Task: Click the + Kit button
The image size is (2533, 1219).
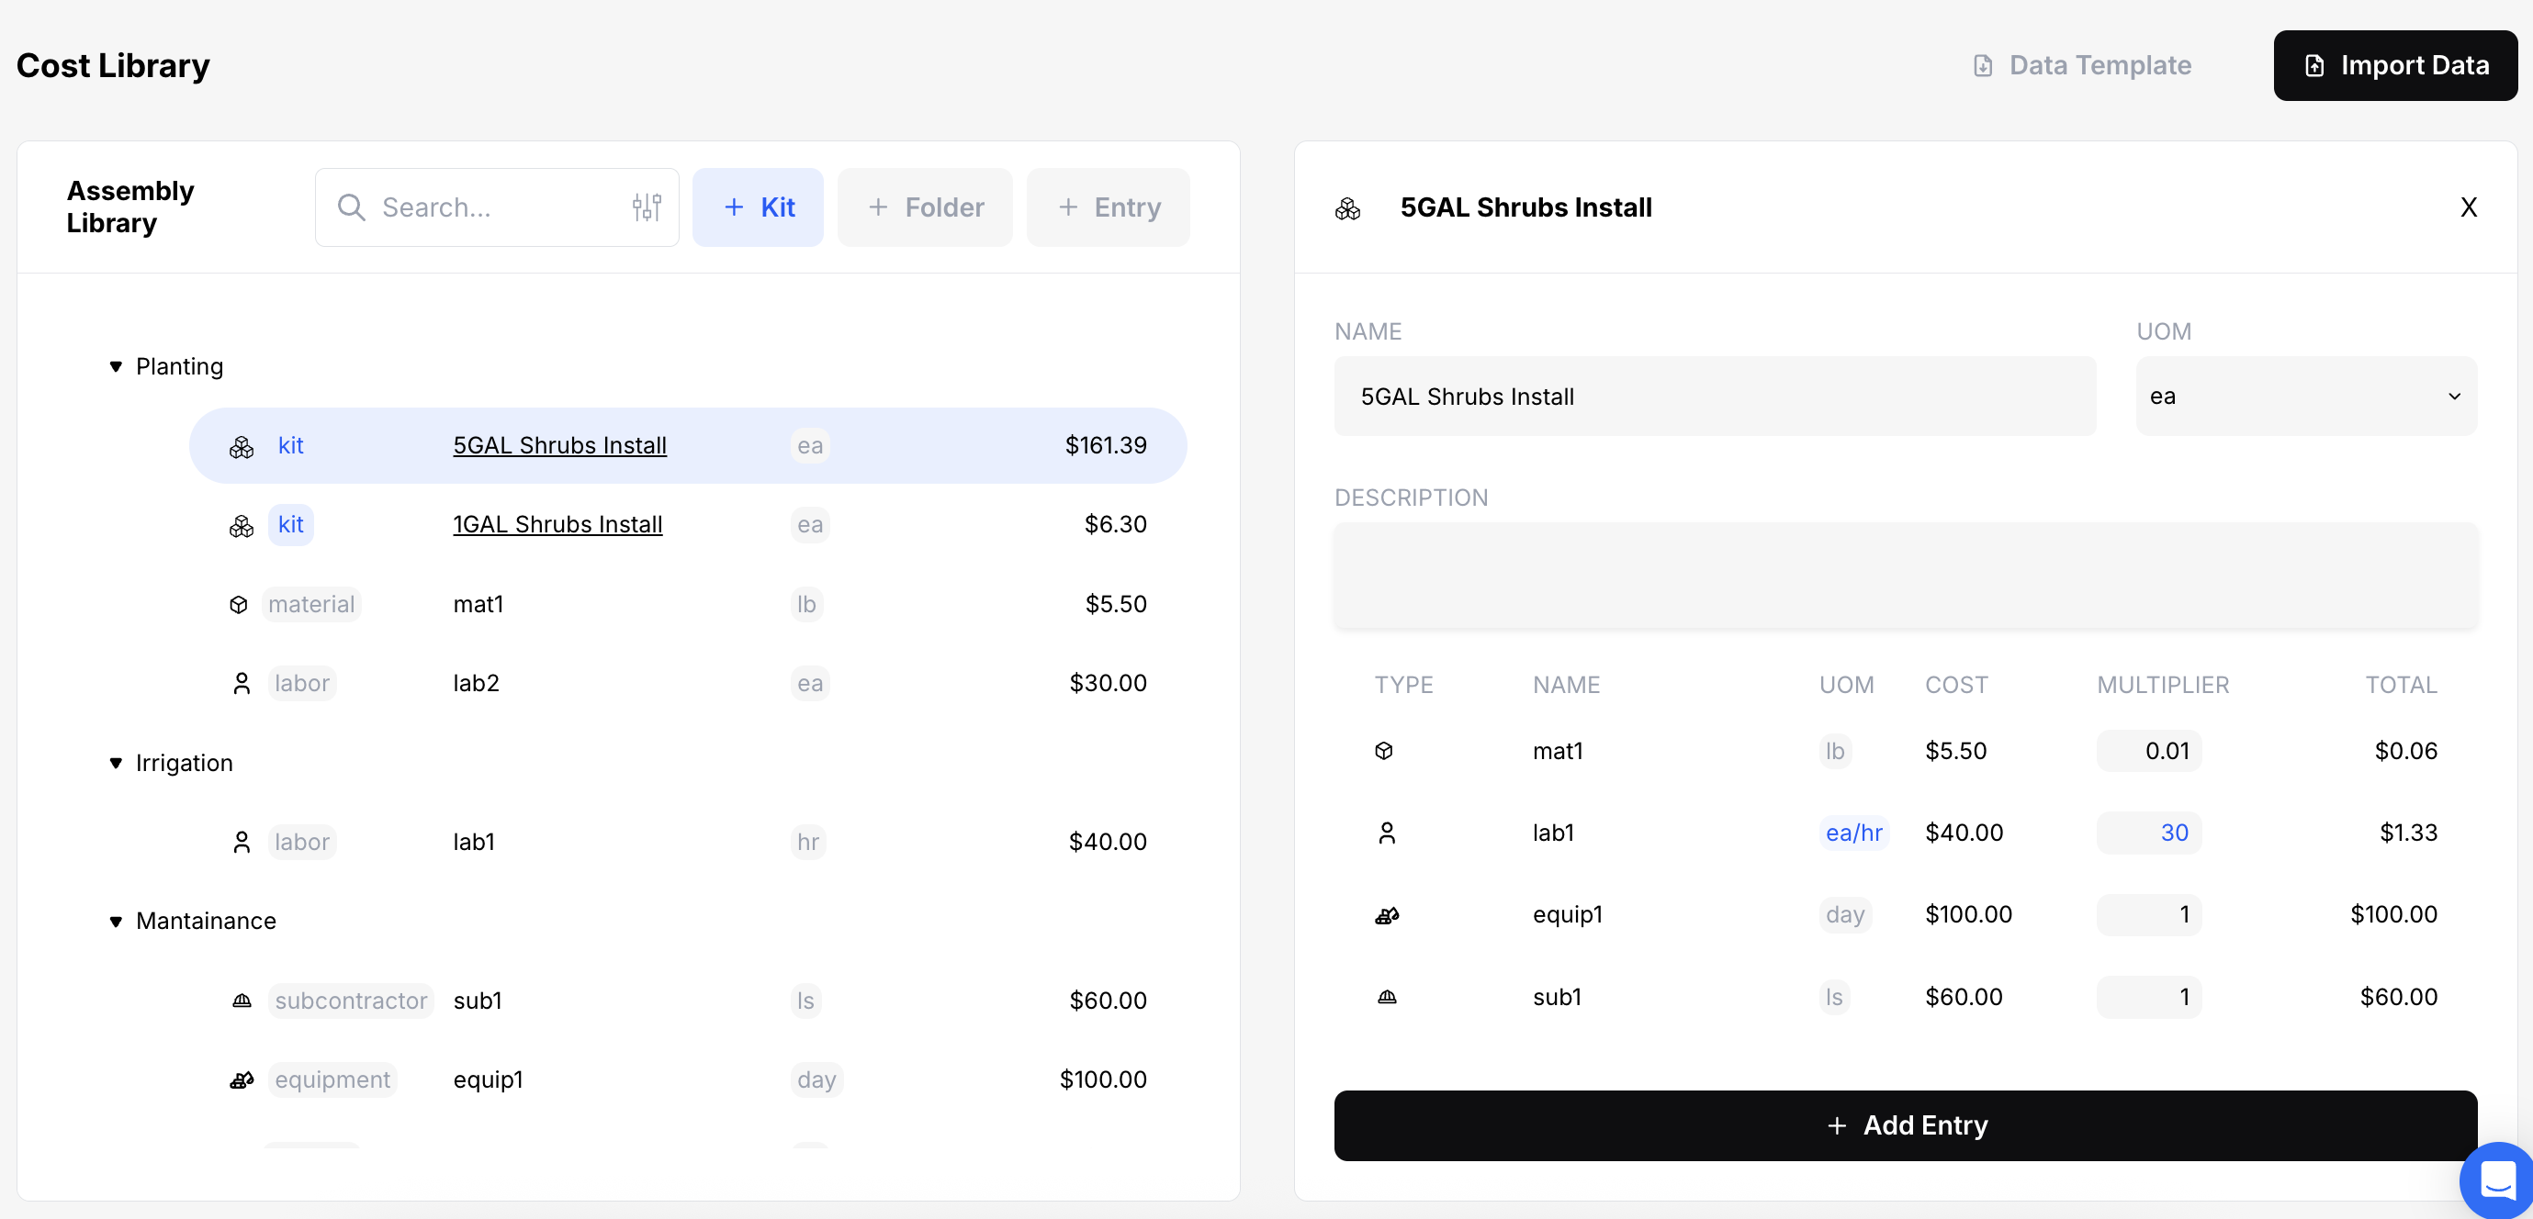Action: pos(757,207)
